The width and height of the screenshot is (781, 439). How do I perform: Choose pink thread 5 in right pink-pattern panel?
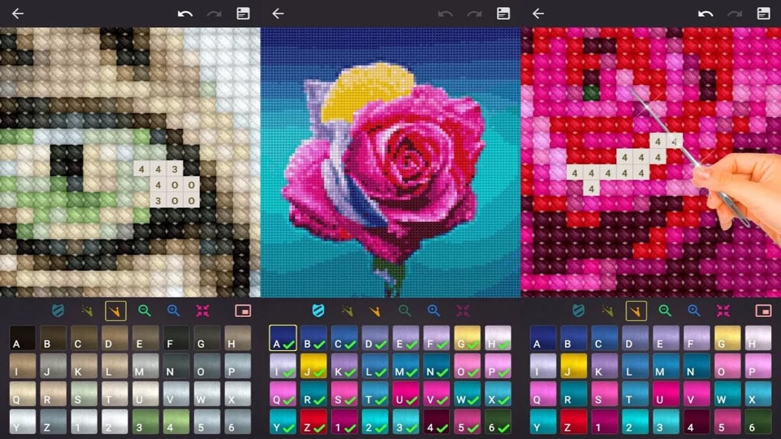728,421
